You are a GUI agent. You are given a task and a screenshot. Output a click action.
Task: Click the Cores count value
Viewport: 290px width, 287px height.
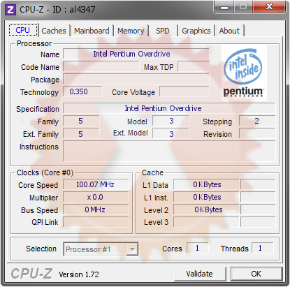point(197,248)
